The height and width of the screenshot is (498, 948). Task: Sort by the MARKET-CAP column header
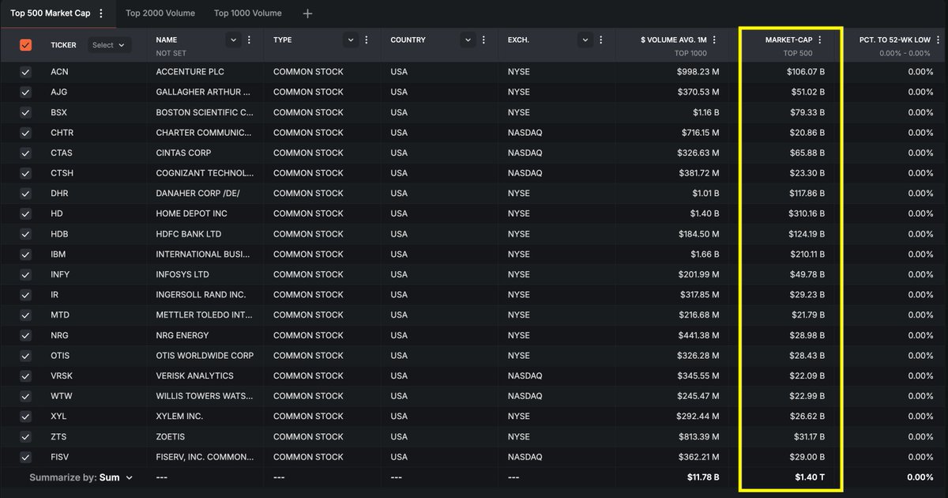tap(788, 40)
